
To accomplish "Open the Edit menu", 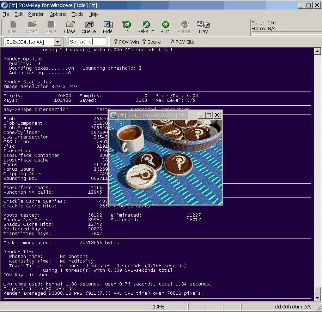I will [18, 14].
